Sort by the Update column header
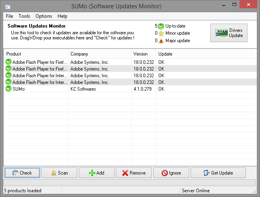The image size is (260, 197). pyautogui.click(x=206, y=54)
